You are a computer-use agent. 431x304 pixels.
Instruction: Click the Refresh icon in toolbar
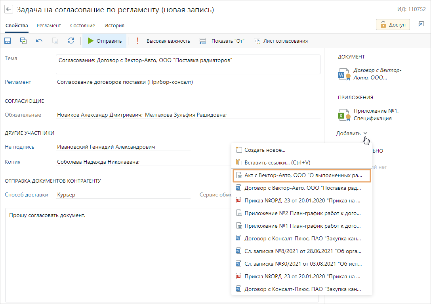click(x=71, y=41)
